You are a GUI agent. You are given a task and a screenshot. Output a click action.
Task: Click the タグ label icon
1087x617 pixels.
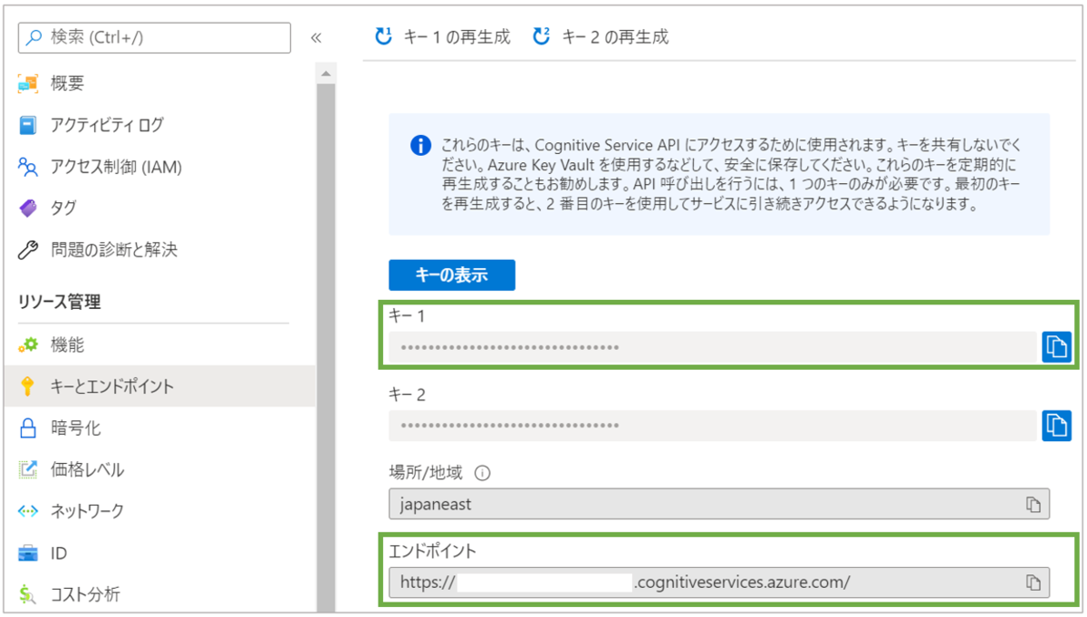click(x=28, y=207)
